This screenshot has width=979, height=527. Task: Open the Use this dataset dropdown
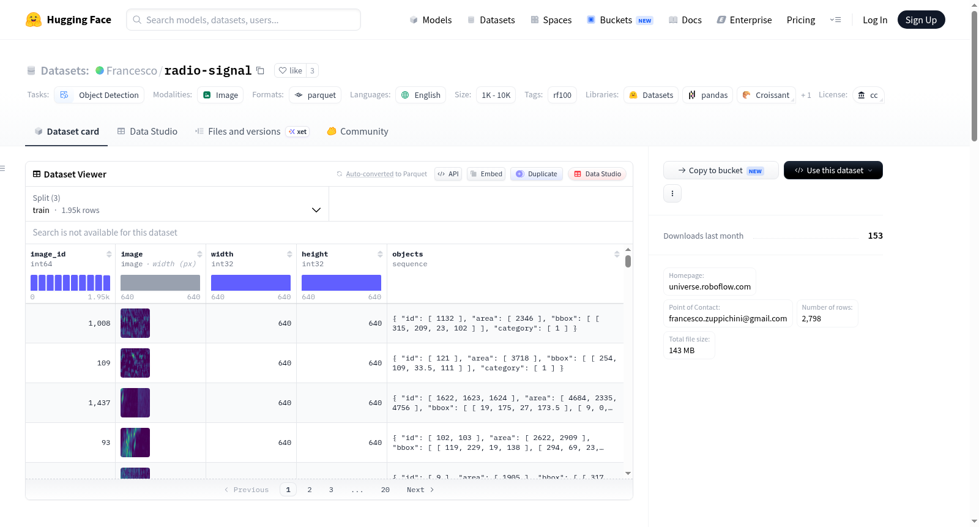pyautogui.click(x=833, y=170)
